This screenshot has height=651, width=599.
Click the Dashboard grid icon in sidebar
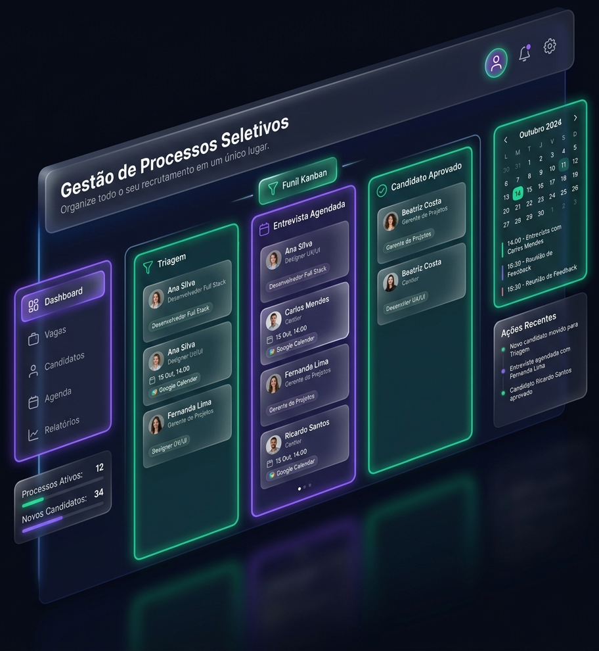click(33, 305)
